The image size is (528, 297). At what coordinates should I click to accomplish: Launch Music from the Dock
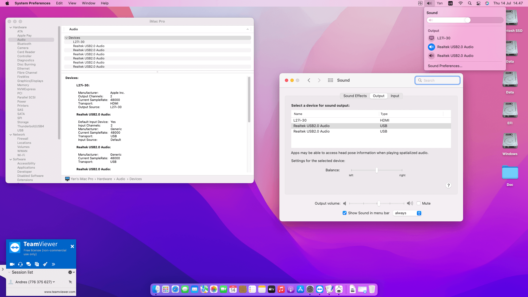(x=281, y=289)
